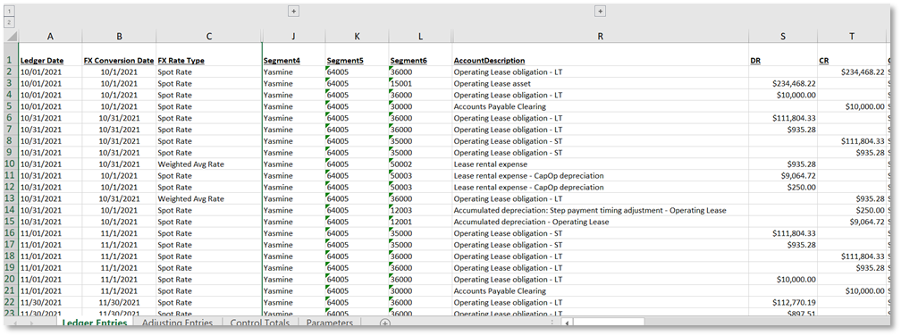Select 'Lease rental expense' cell in row 10

tap(601, 164)
